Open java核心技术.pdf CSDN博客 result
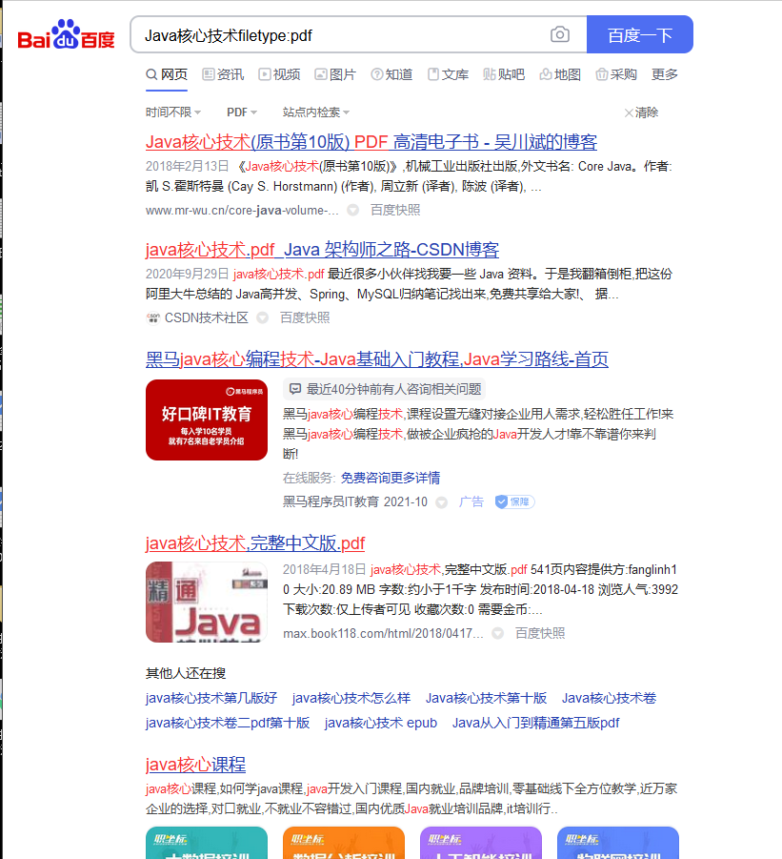This screenshot has width=782, height=859. pos(322,250)
